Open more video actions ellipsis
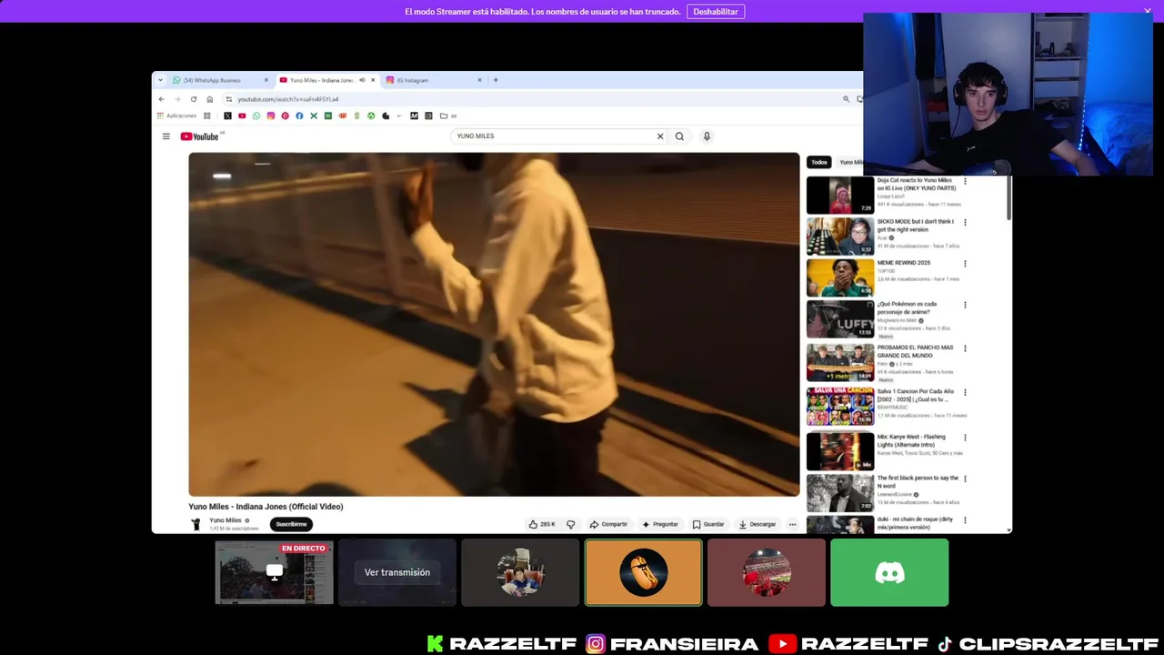The height and width of the screenshot is (655, 1164). (x=792, y=524)
